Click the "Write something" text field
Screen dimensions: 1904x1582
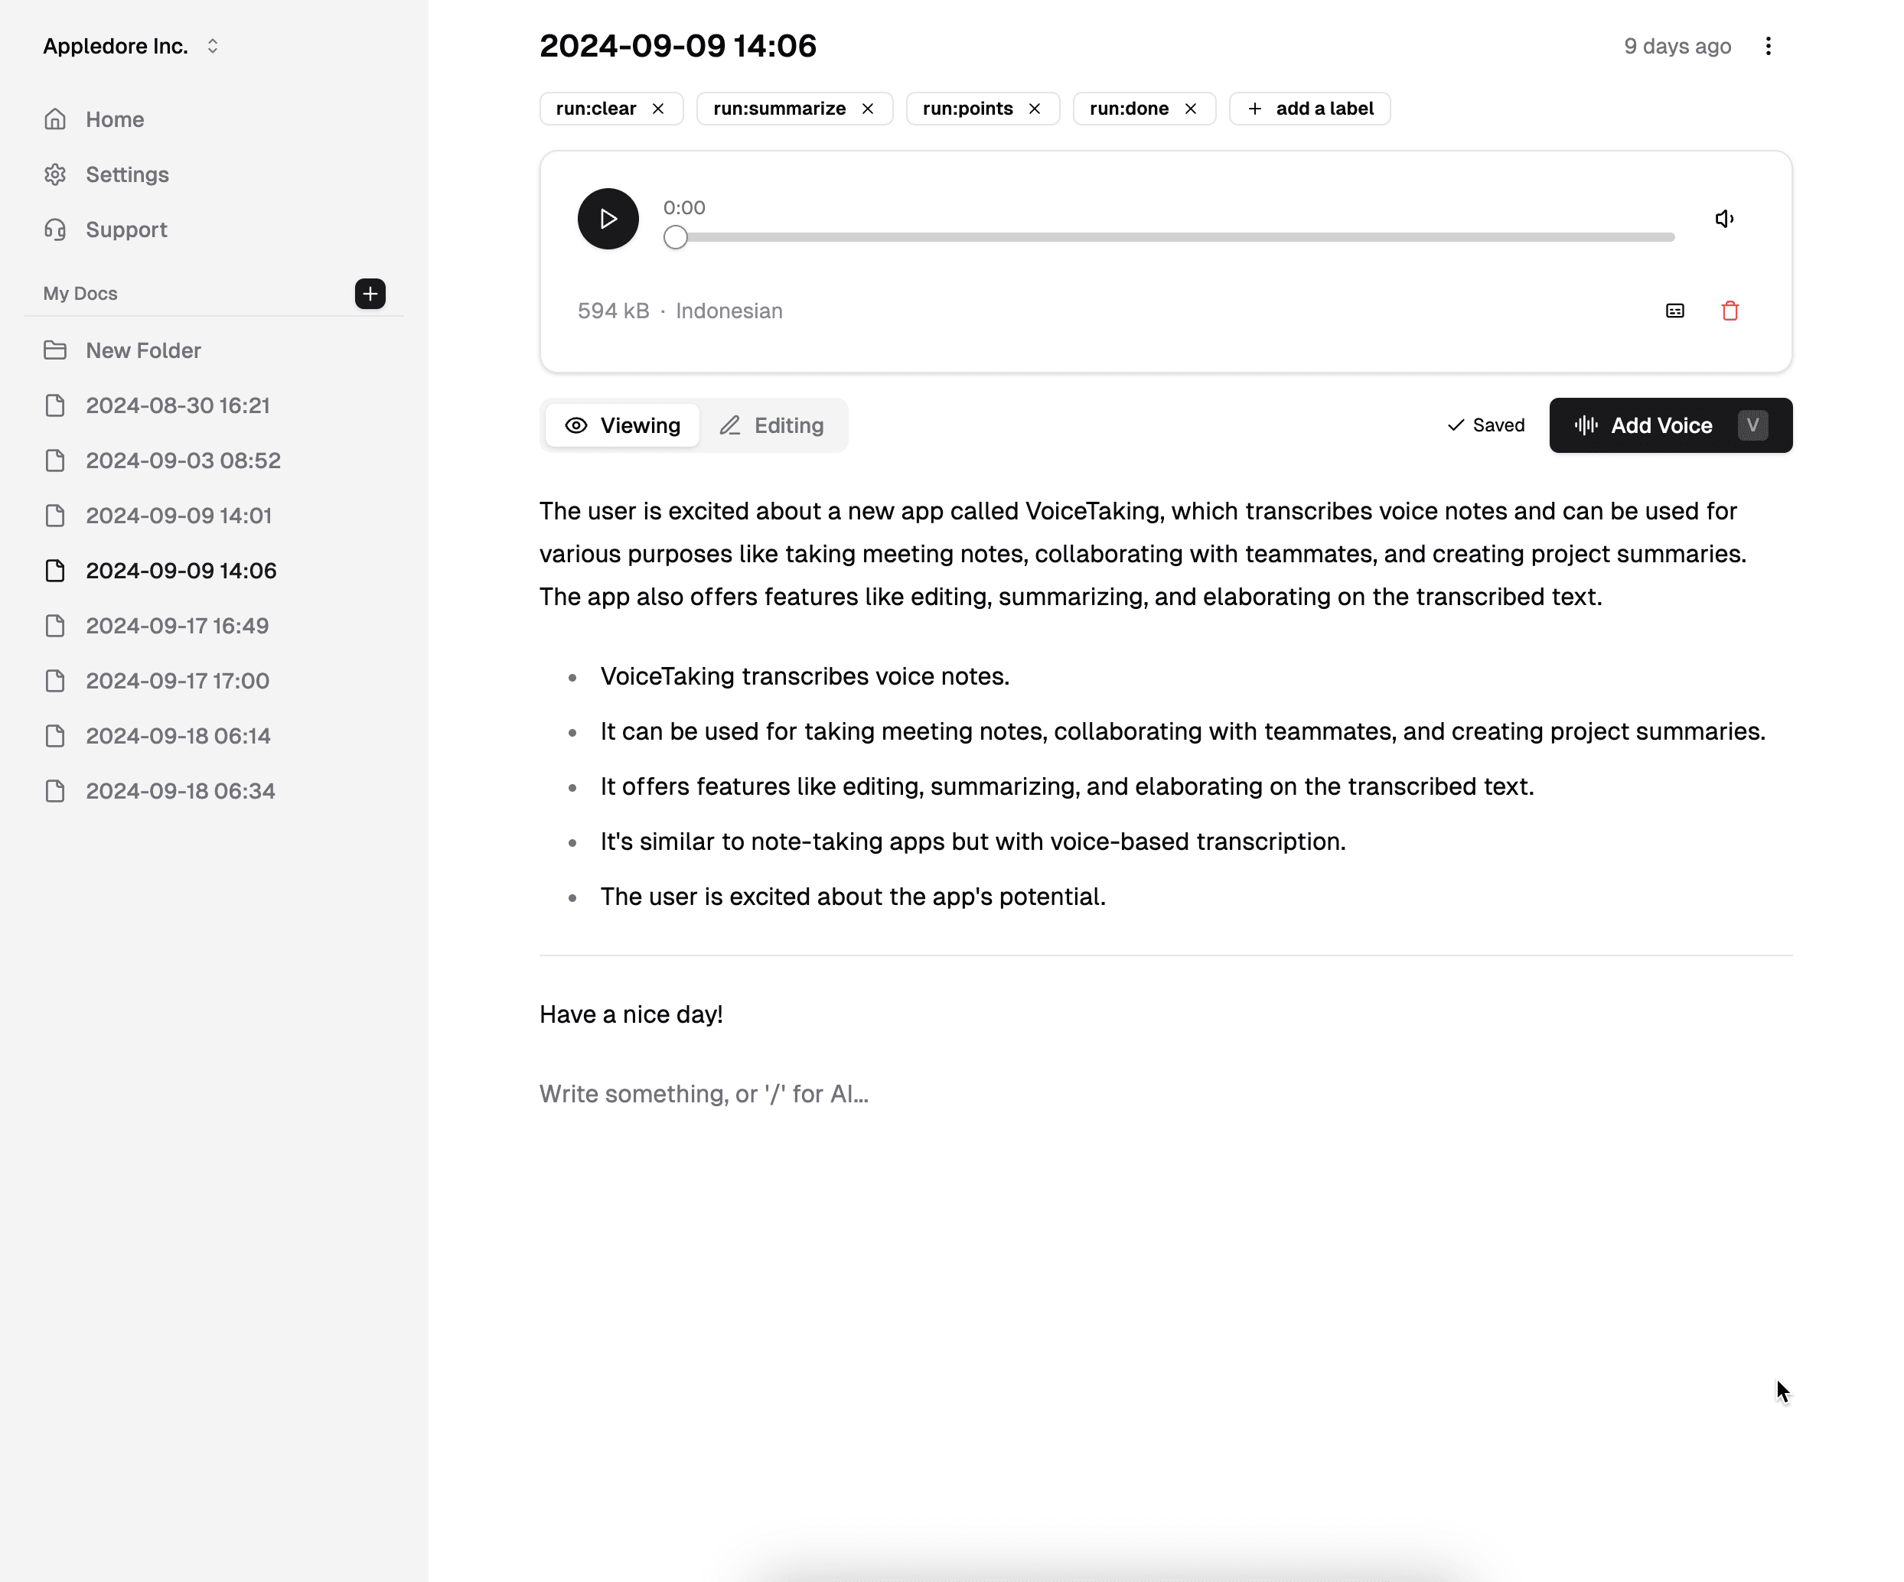click(x=703, y=1093)
